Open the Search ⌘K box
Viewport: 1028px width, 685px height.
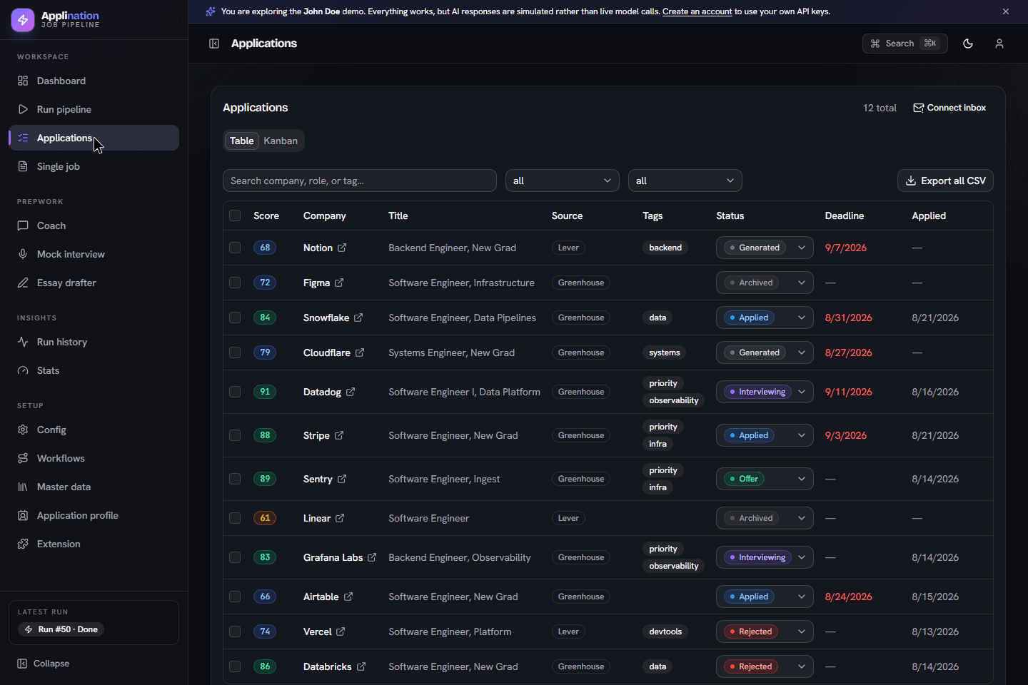905,44
